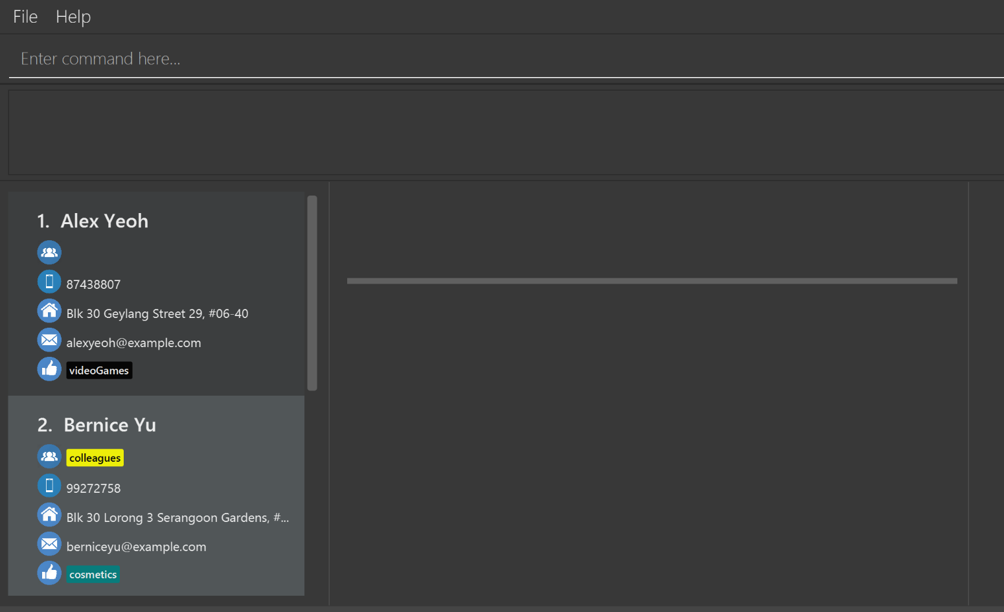Click the thumbs-up icon beside videoGames tag
The height and width of the screenshot is (612, 1004).
(49, 369)
